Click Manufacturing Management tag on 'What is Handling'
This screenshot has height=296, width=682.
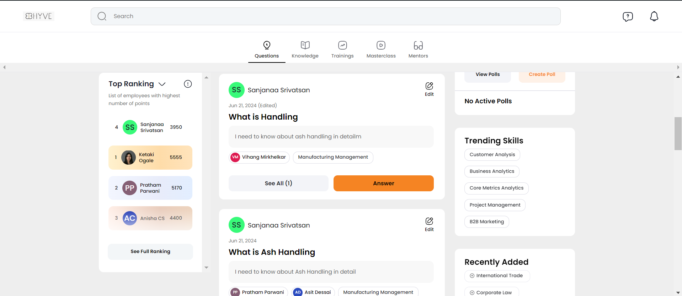(x=333, y=157)
